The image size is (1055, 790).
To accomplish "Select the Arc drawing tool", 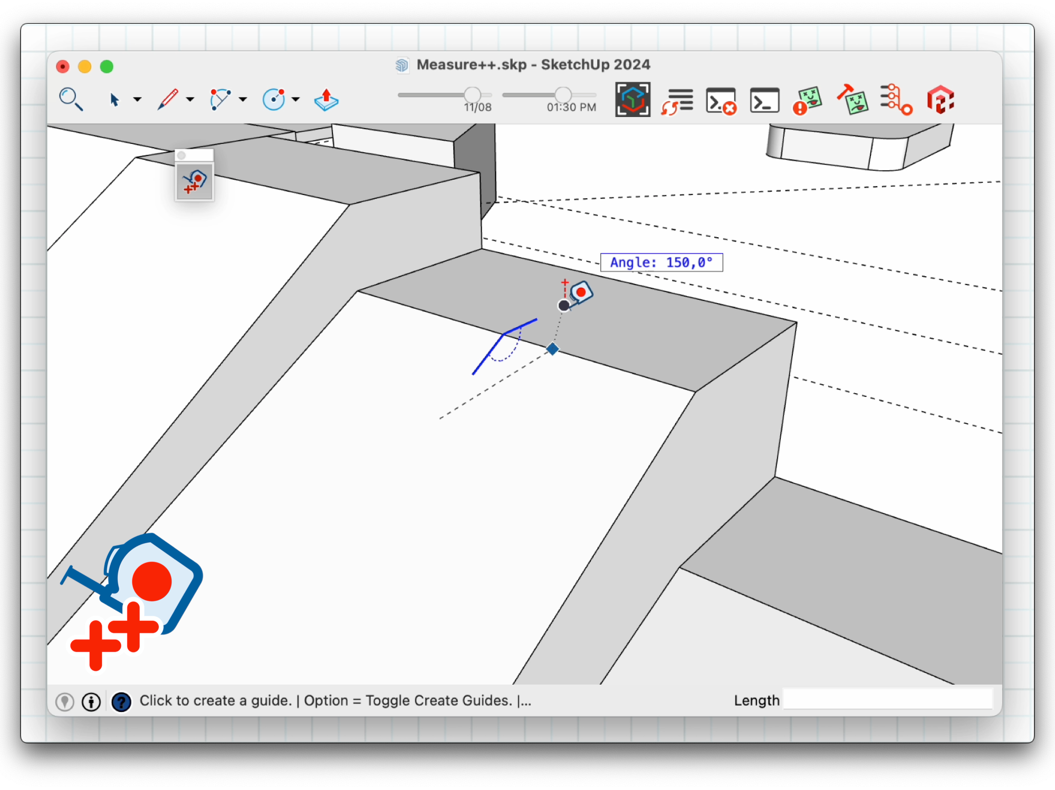I will point(220,99).
